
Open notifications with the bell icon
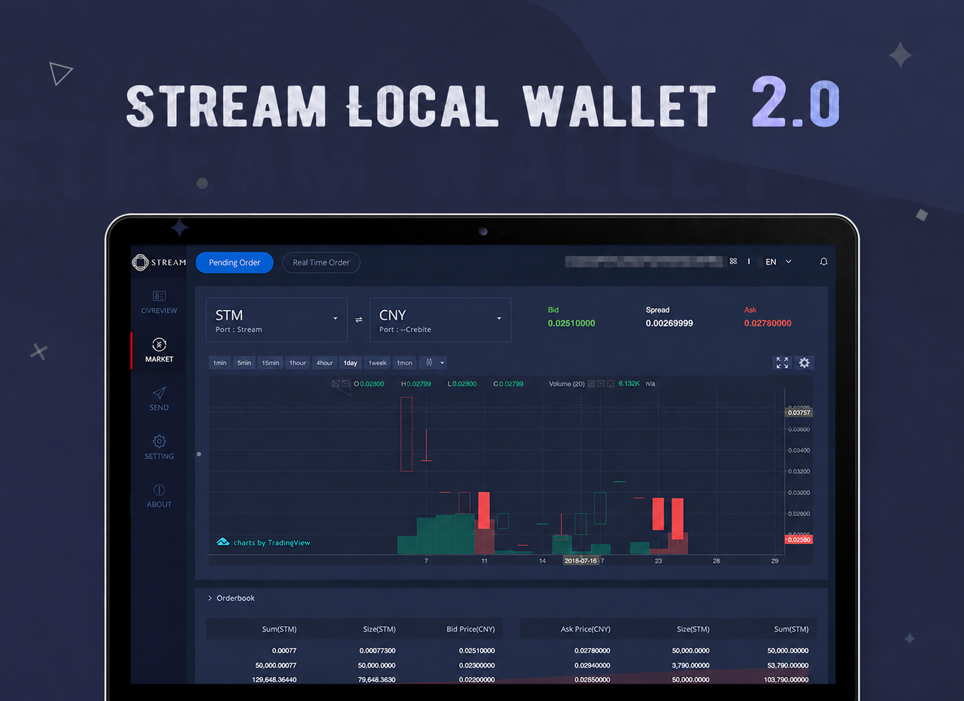click(824, 262)
